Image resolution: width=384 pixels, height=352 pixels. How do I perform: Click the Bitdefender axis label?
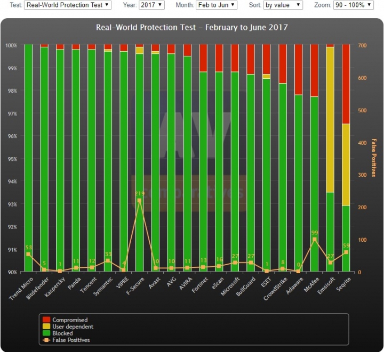click(38, 288)
